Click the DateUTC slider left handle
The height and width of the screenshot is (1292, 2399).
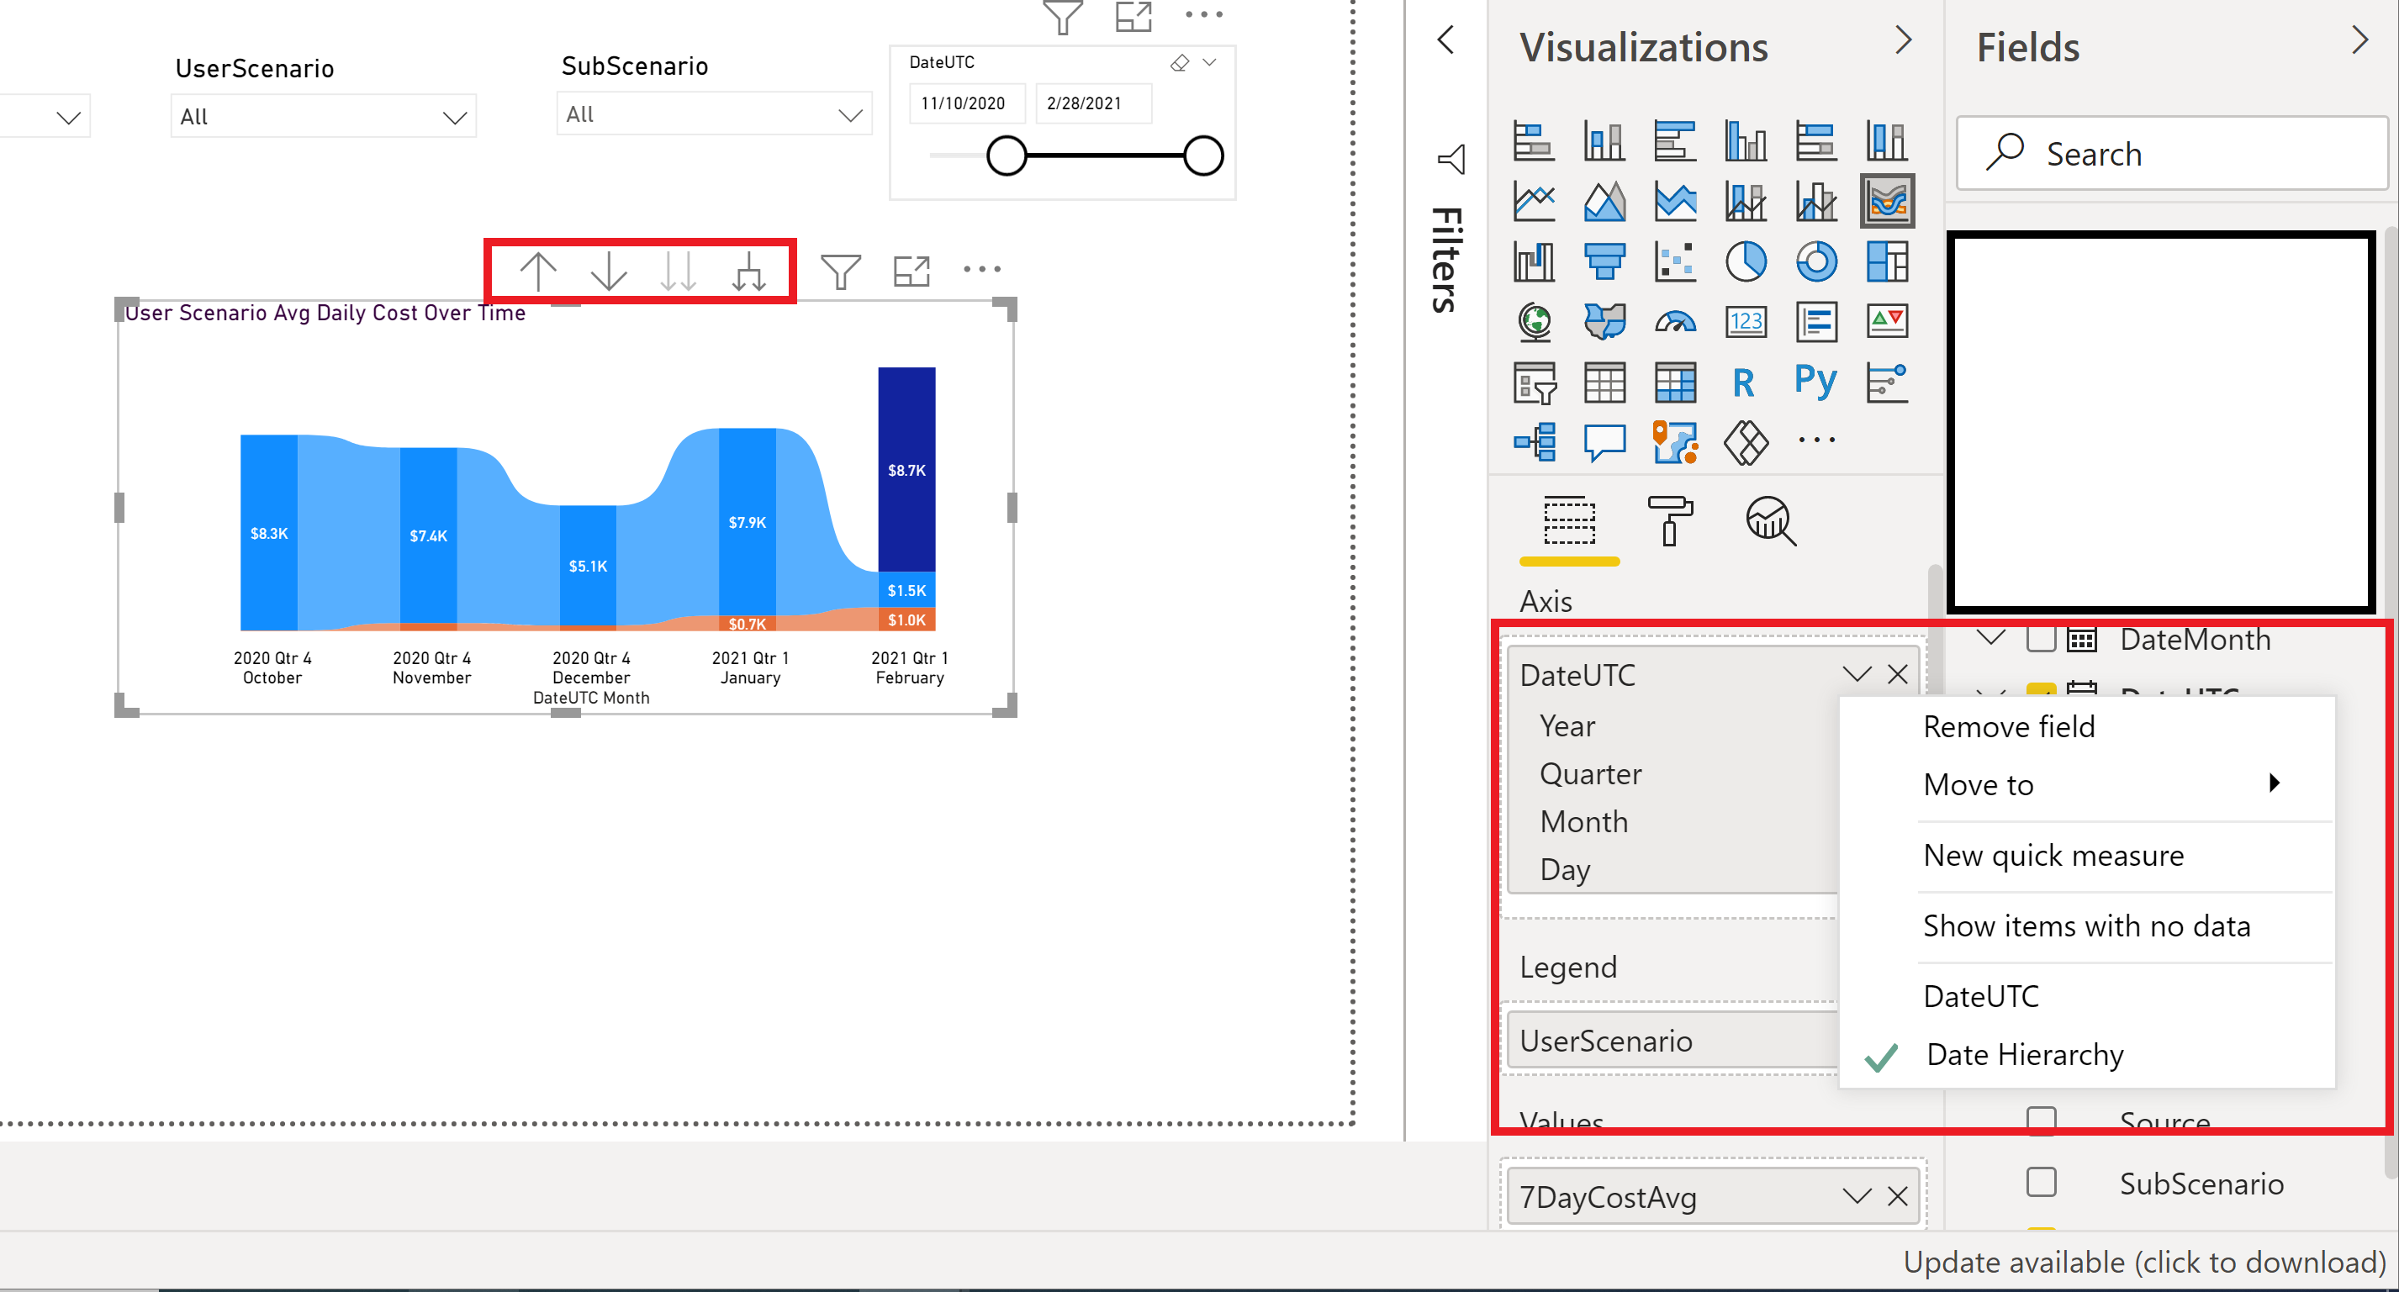tap(1006, 156)
